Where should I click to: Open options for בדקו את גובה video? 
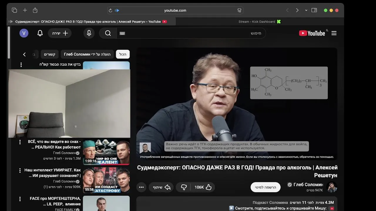(x=21, y=65)
